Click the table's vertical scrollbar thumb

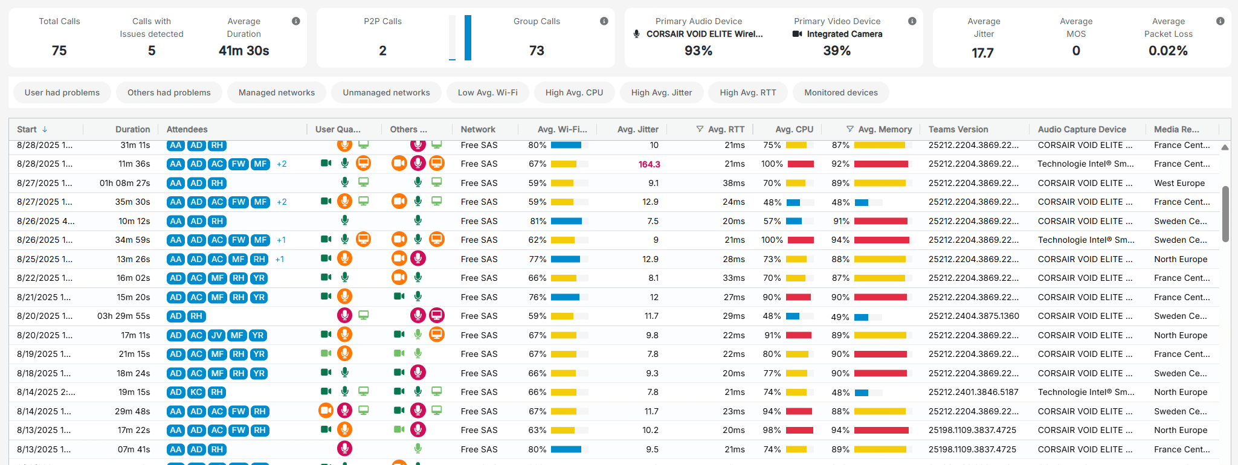pyautogui.click(x=1225, y=214)
